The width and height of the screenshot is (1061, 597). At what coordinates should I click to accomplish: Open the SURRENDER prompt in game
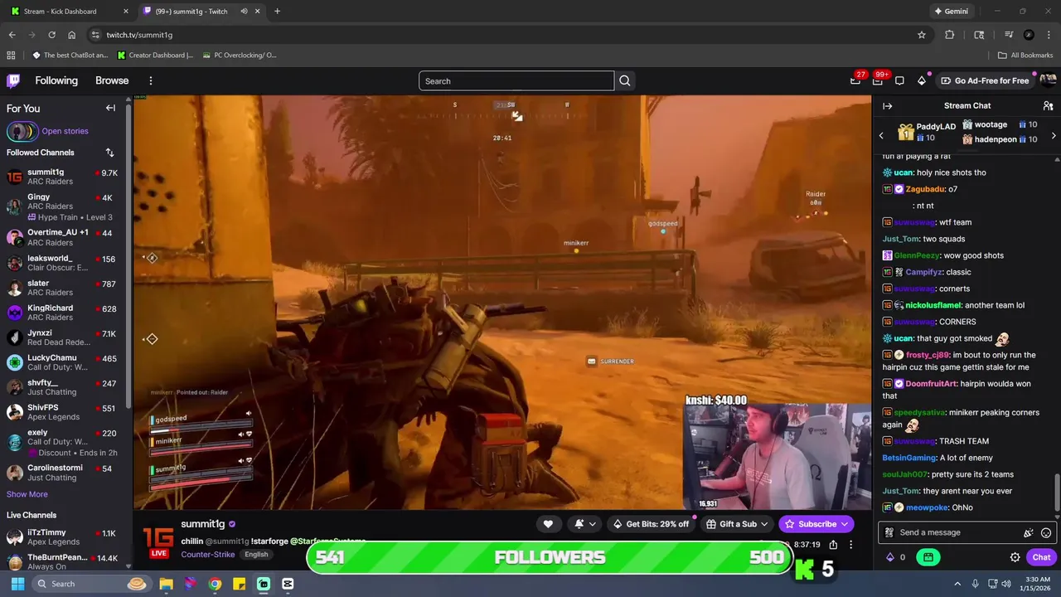(610, 362)
